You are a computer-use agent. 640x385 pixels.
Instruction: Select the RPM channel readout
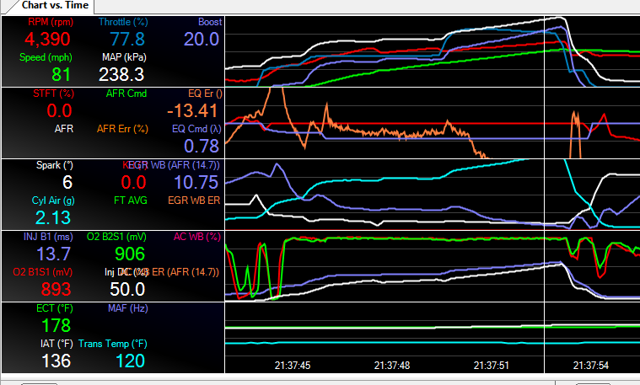(48, 39)
